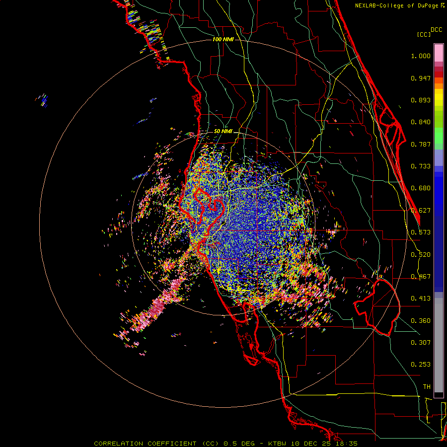Click the KTBW station identifier in caption
447x447 pixels.
[277, 444]
